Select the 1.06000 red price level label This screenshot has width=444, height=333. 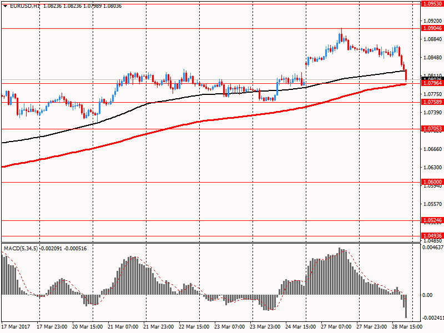click(x=432, y=182)
